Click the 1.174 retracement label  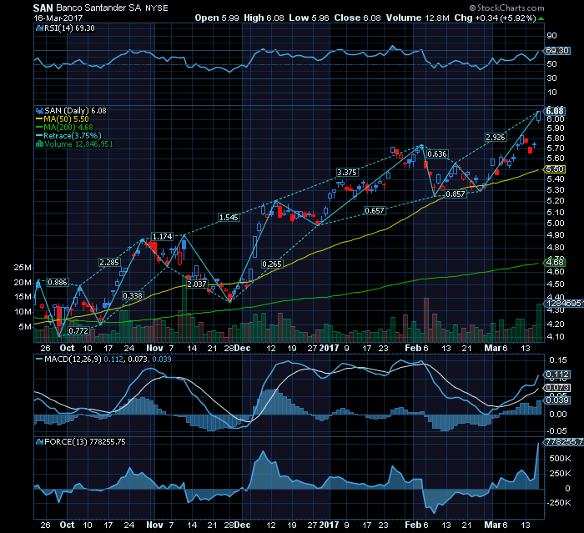click(x=163, y=236)
